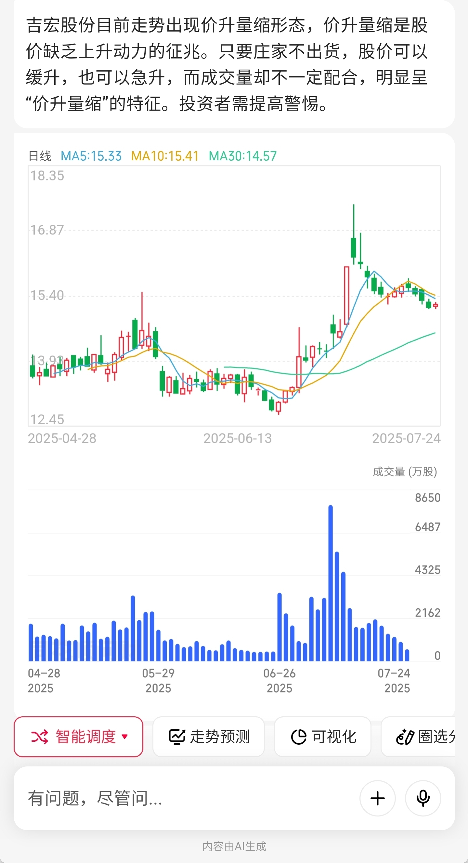Viewport: 468px width, 863px height.
Task: Tap the 06-26 volume date label
Action: [x=279, y=680]
